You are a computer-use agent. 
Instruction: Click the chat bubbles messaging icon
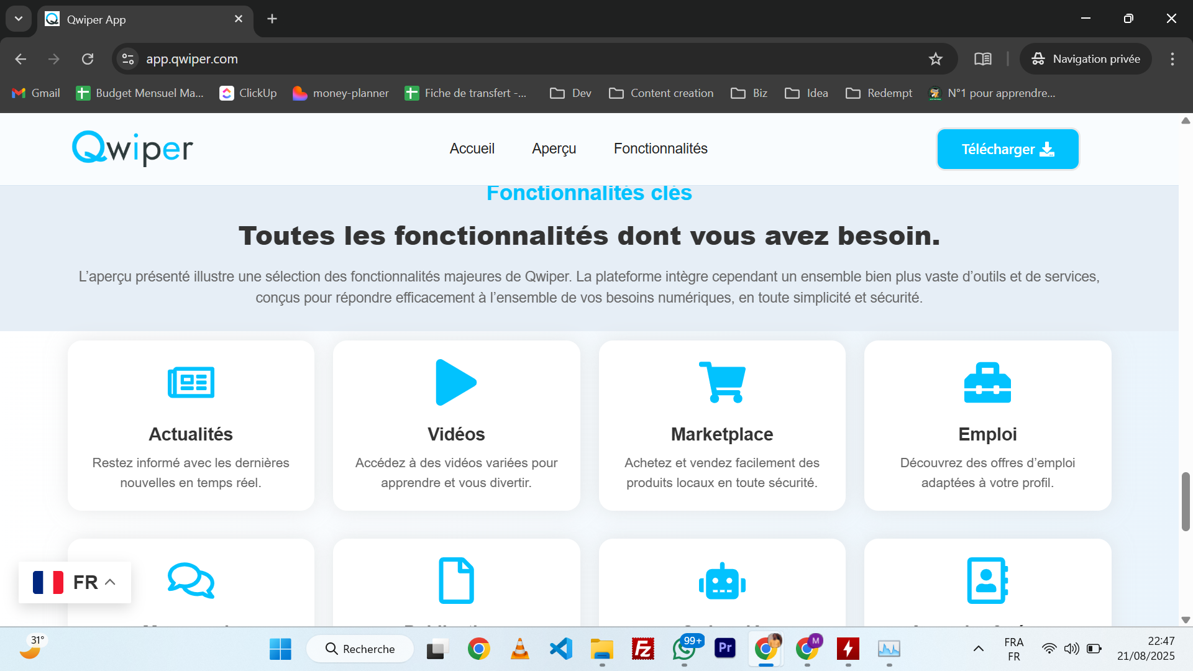[x=191, y=581]
